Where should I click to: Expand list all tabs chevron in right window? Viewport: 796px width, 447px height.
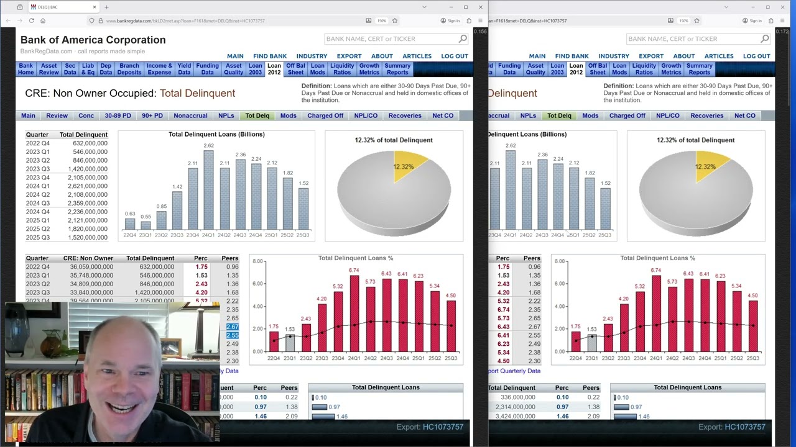726,7
